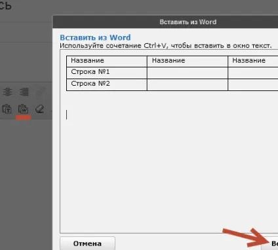
Task: Select the Строка №2 table cell
Action: point(107,84)
